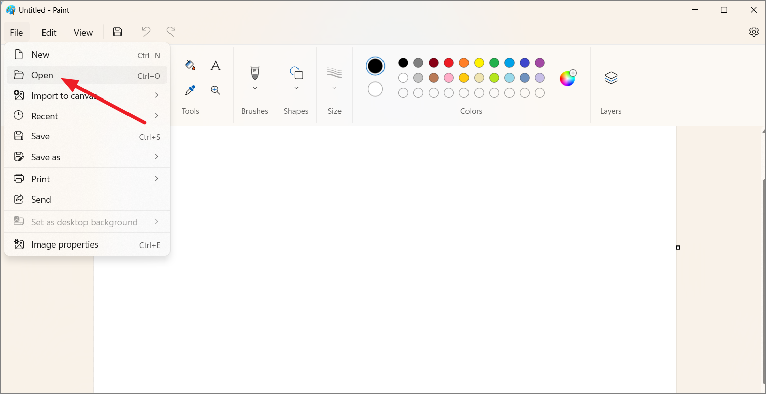Choose New from the File menu

point(87,55)
